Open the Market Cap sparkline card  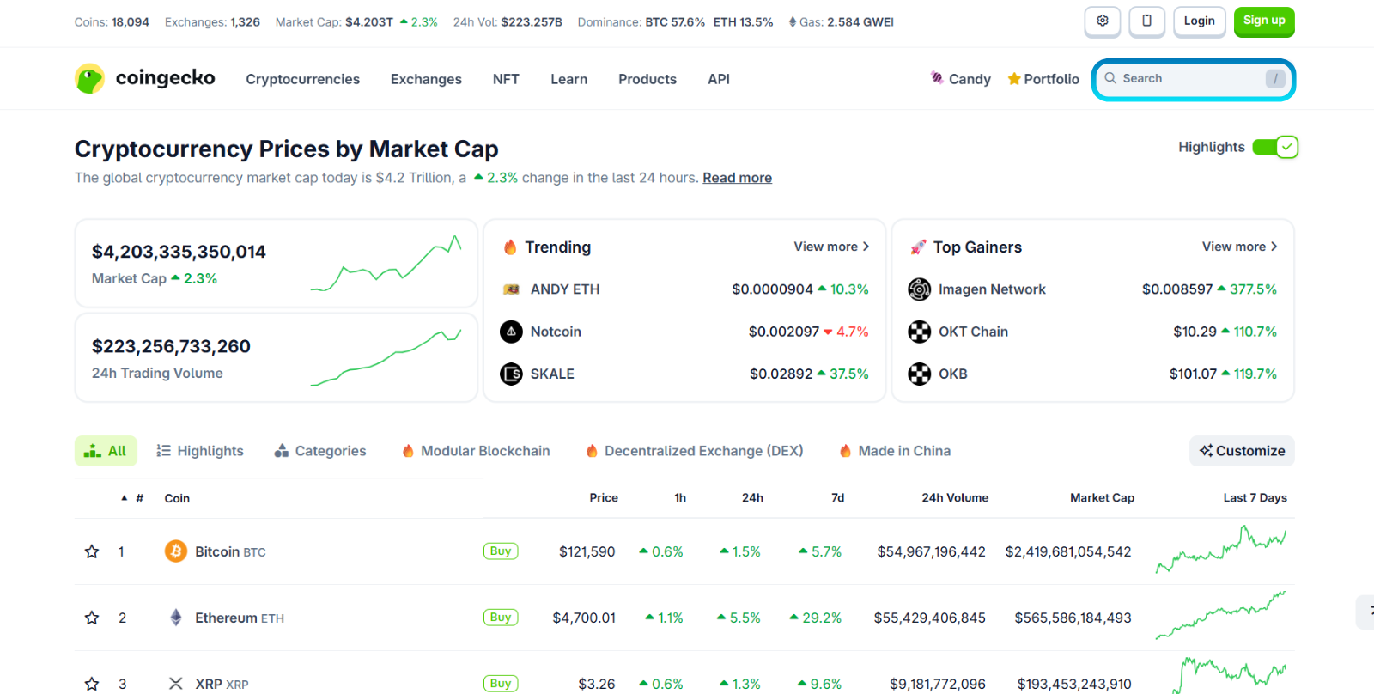pos(277,264)
